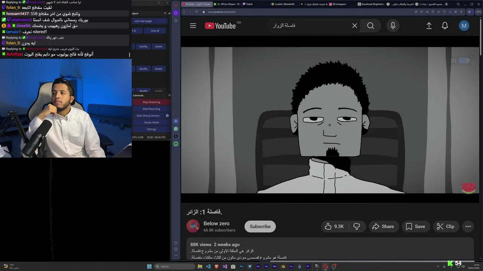Reload the YouTube page

click(196, 12)
